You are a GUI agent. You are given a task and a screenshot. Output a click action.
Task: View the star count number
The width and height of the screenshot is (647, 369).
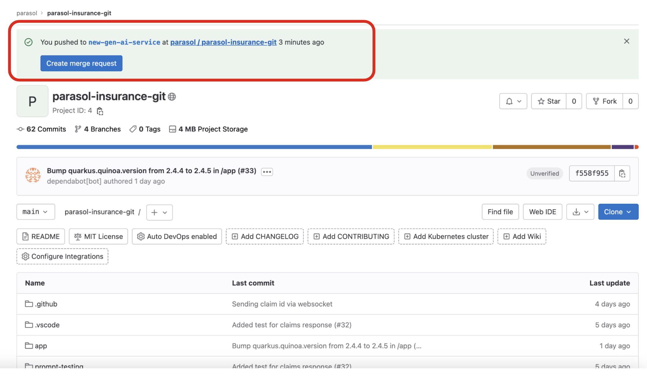574,101
